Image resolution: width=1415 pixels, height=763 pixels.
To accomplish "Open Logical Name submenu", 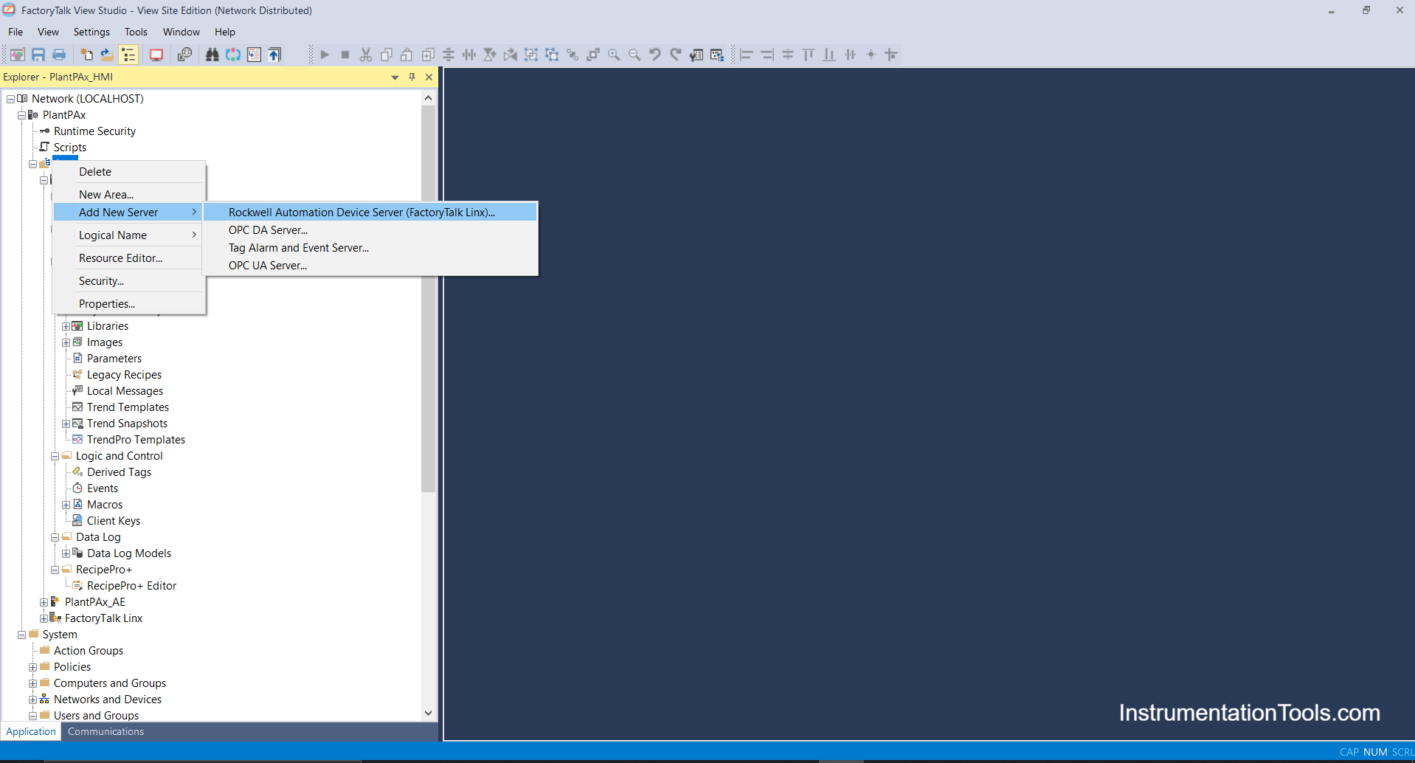I will 129,235.
